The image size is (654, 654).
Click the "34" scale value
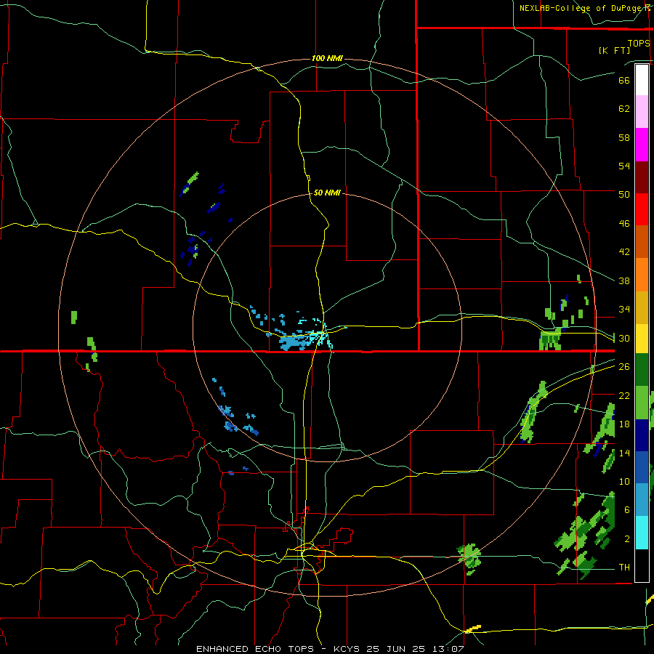[x=624, y=310]
